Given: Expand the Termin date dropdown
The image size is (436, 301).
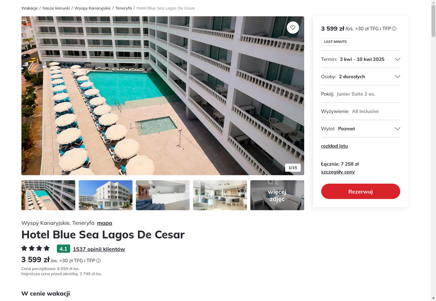Looking at the screenshot, I should (x=360, y=59).
